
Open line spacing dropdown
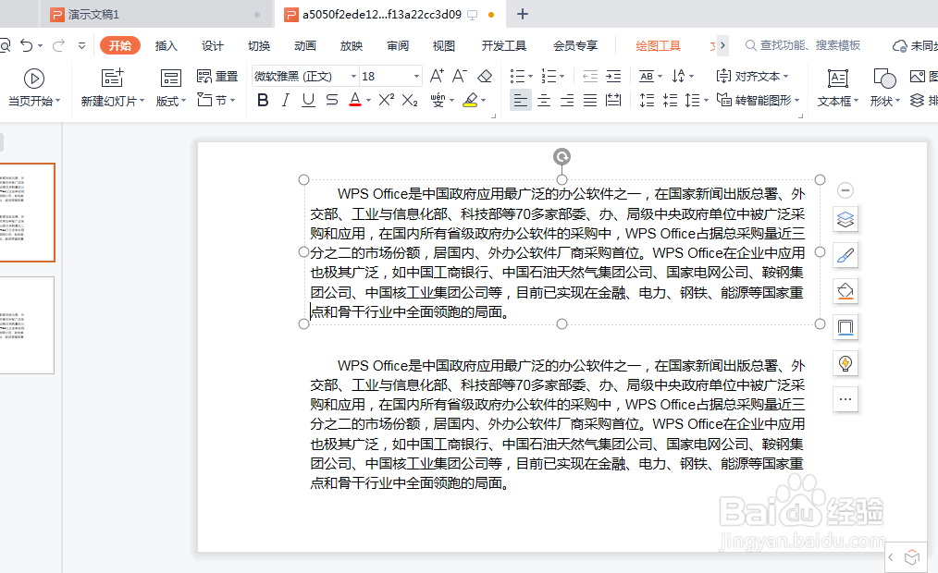pos(697,100)
